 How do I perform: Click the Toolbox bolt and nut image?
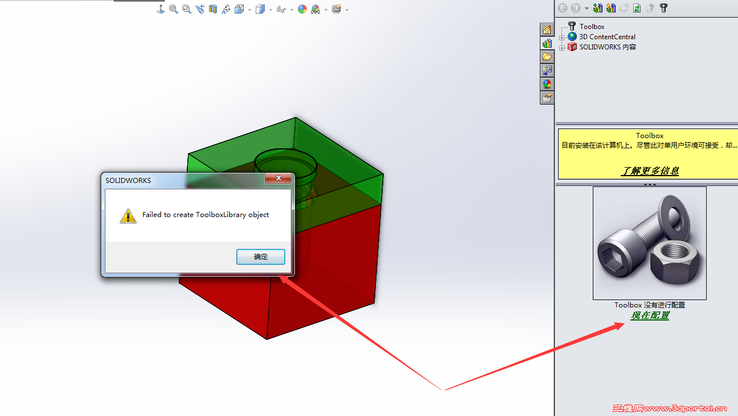tap(650, 243)
